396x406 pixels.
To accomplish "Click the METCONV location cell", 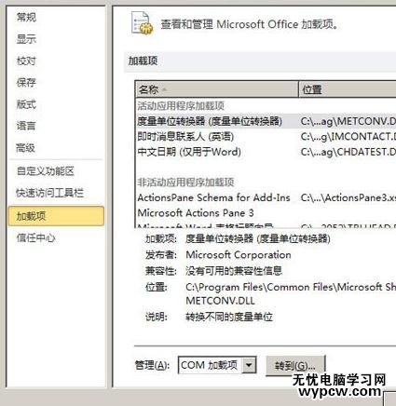I will pos(348,121).
